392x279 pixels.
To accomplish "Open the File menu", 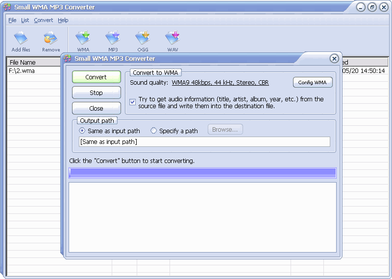I will point(12,20).
